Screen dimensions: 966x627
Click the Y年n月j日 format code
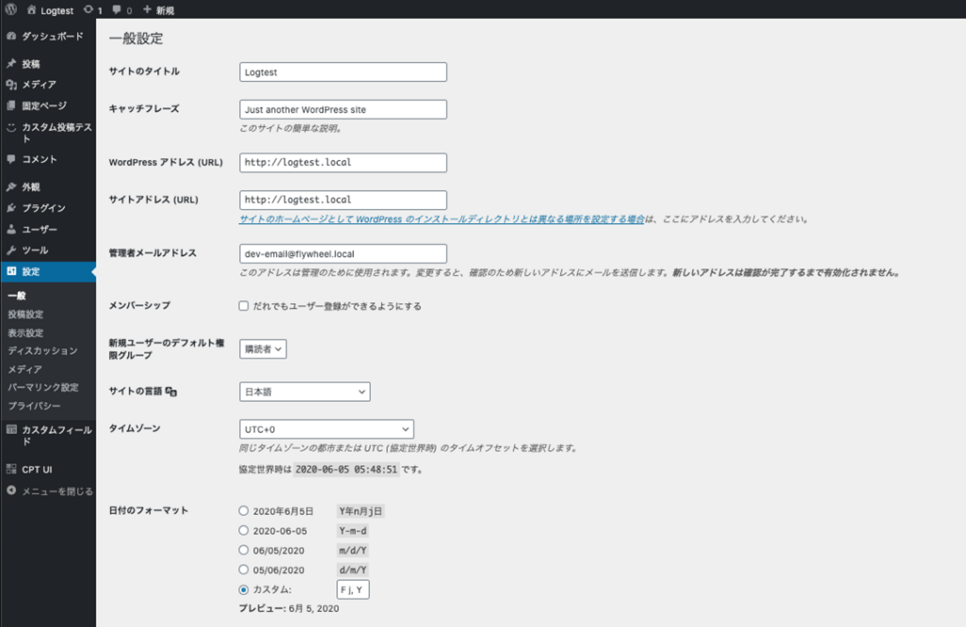point(360,511)
